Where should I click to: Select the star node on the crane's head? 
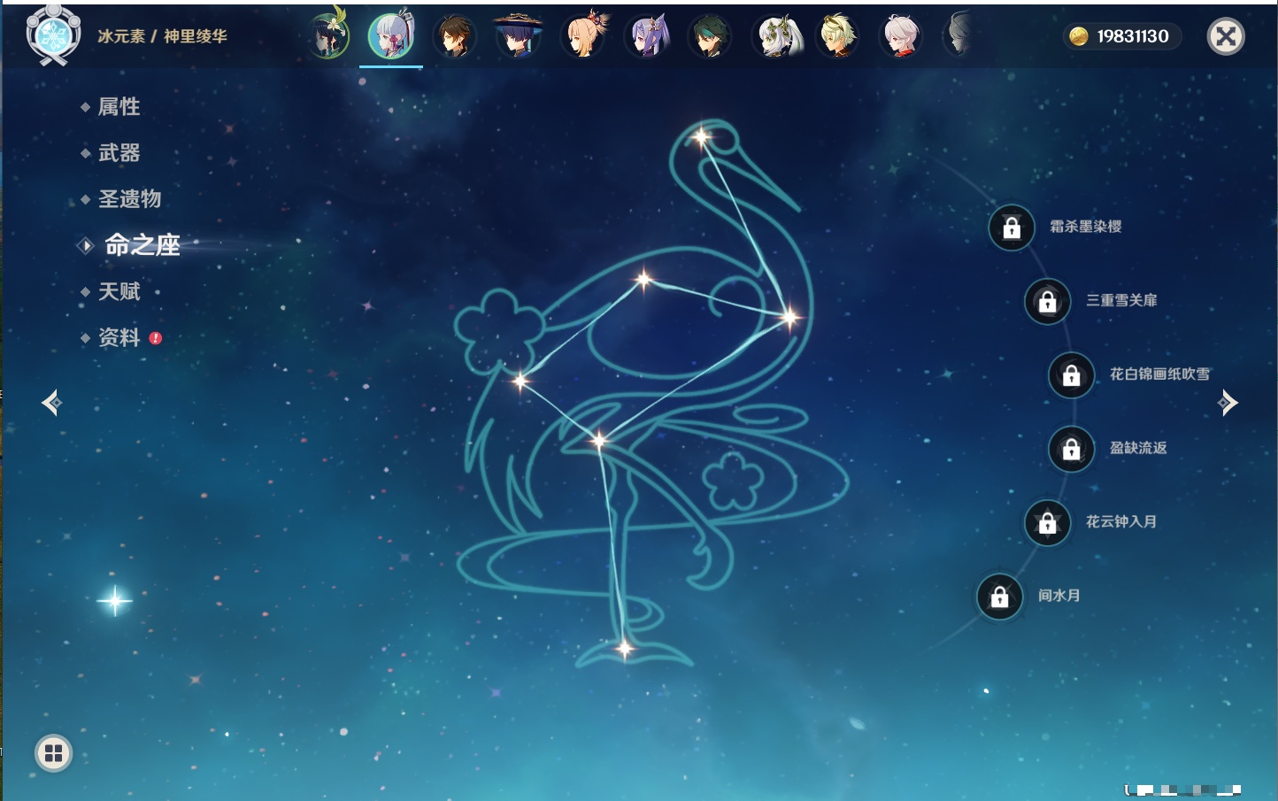pos(701,137)
